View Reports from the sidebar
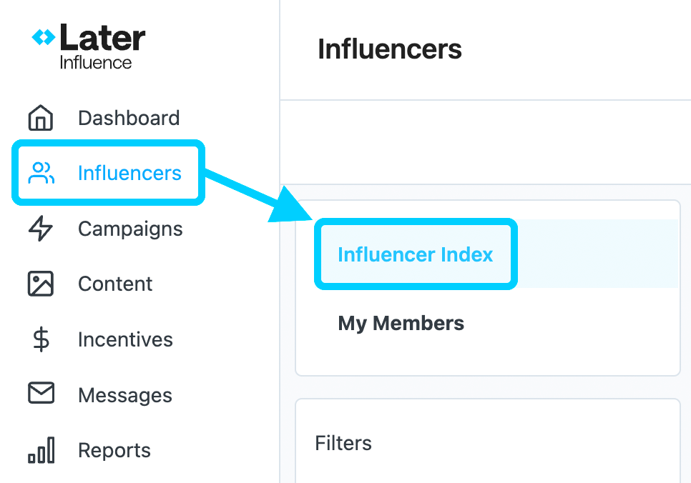The image size is (691, 483). [x=114, y=450]
